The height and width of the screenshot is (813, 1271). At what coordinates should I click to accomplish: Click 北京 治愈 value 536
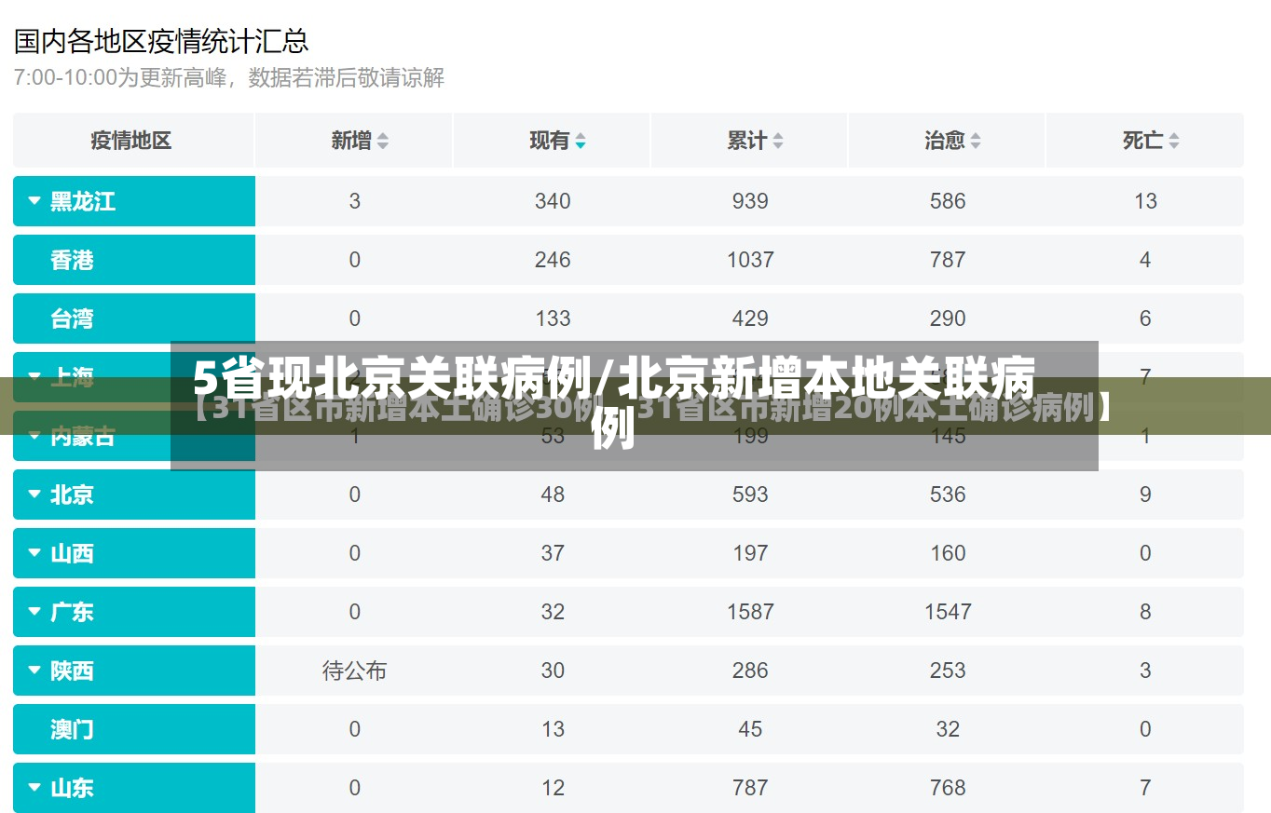[948, 495]
